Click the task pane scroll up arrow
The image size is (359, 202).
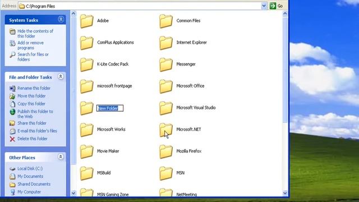pyautogui.click(x=73, y=13)
